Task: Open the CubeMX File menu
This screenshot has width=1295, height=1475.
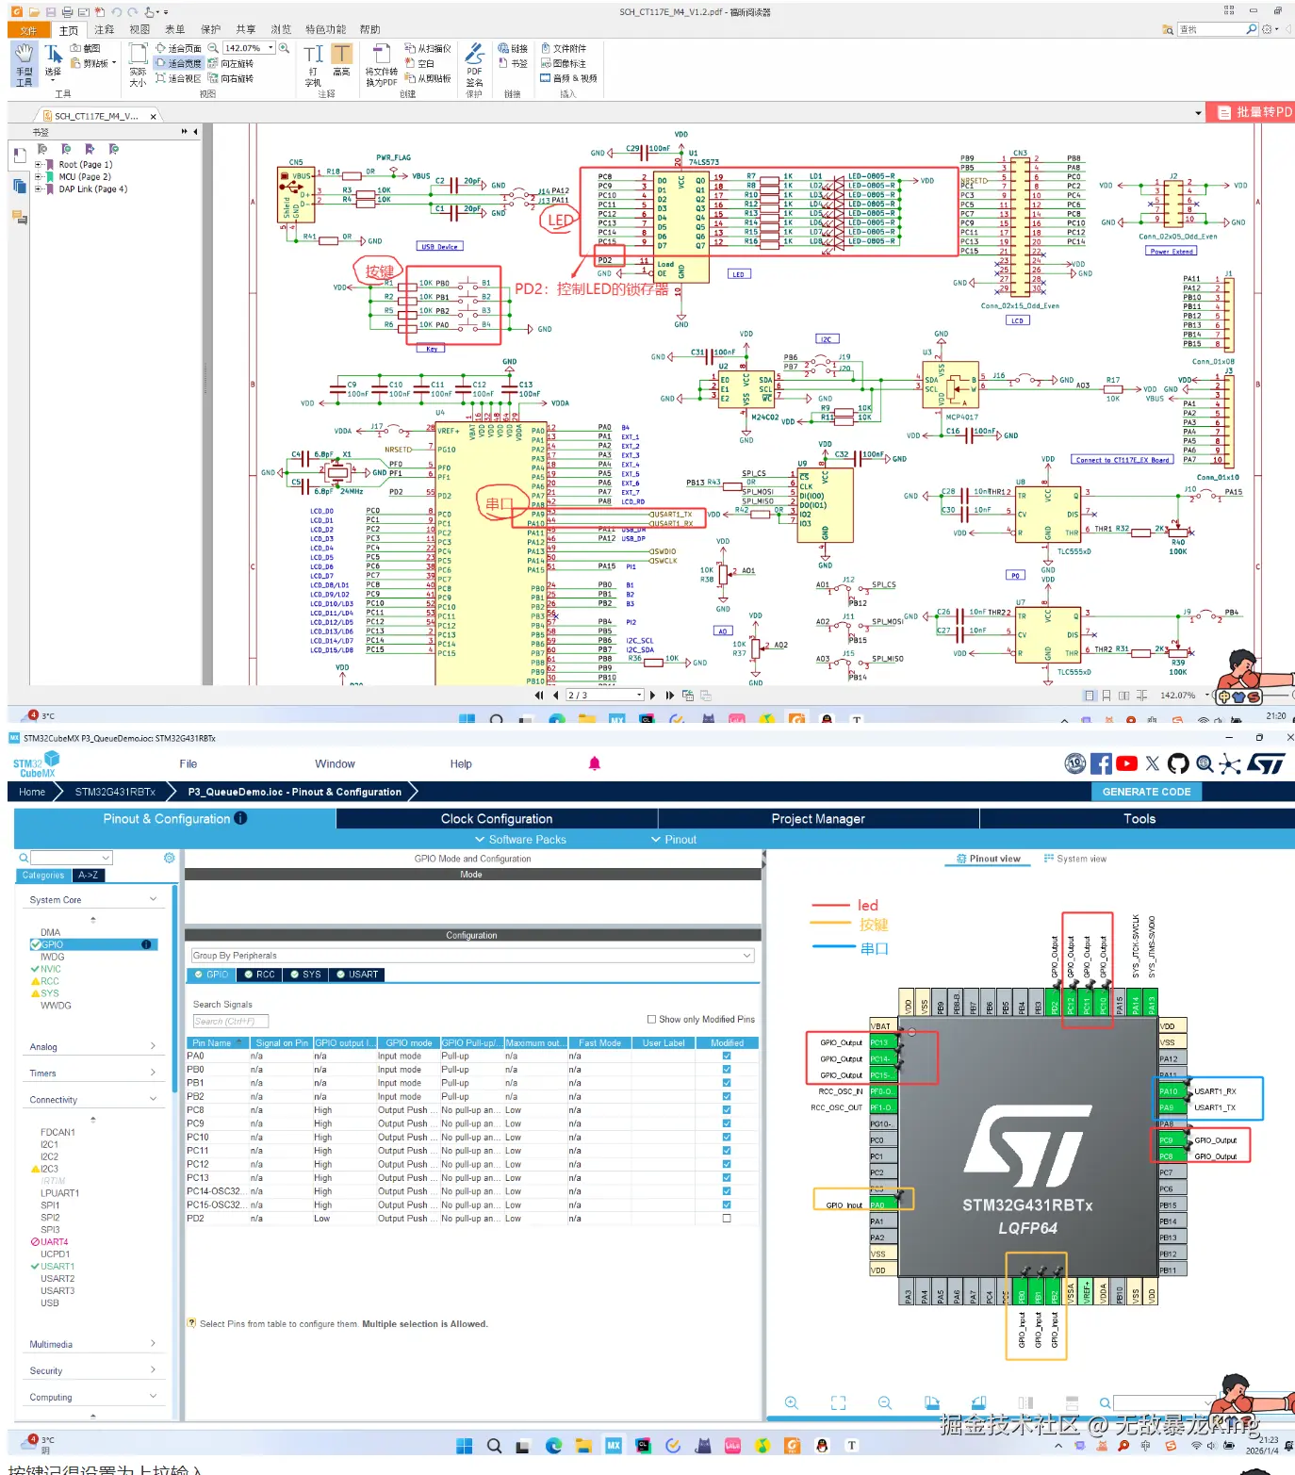Action: point(189,764)
